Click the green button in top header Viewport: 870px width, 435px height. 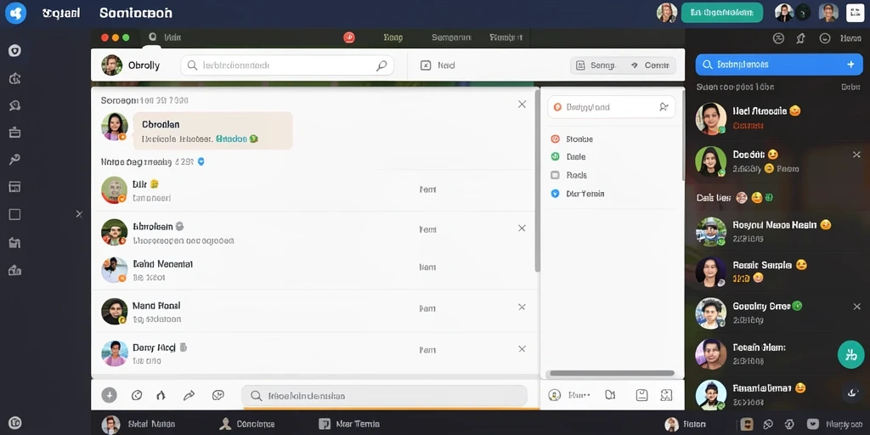(722, 13)
